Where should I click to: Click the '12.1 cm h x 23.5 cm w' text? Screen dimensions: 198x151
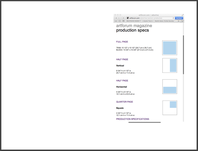click(125, 94)
